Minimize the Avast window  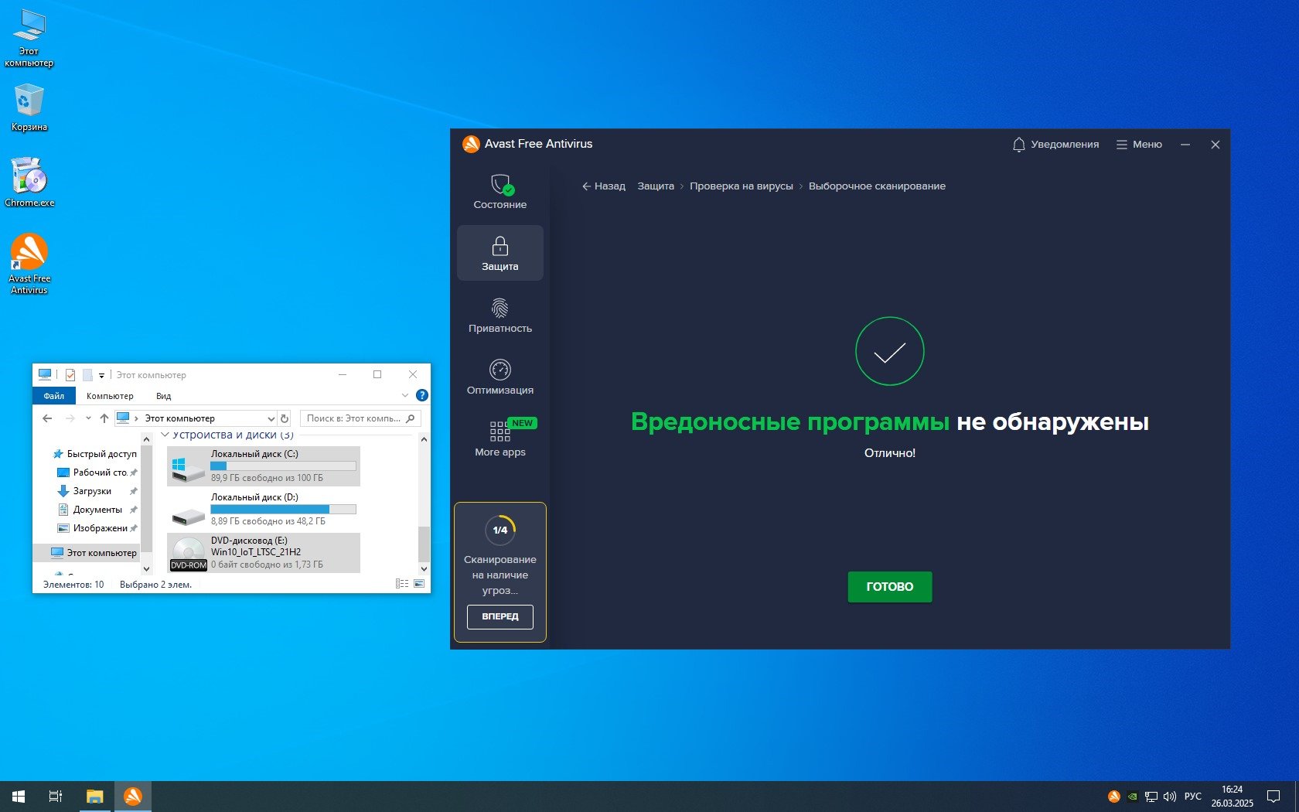[1185, 145]
